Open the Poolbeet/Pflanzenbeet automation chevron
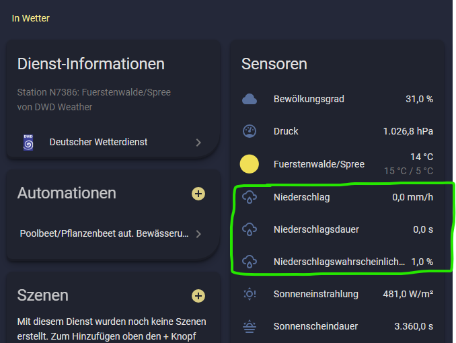Image resolution: width=456 pixels, height=343 pixels. tap(198, 234)
